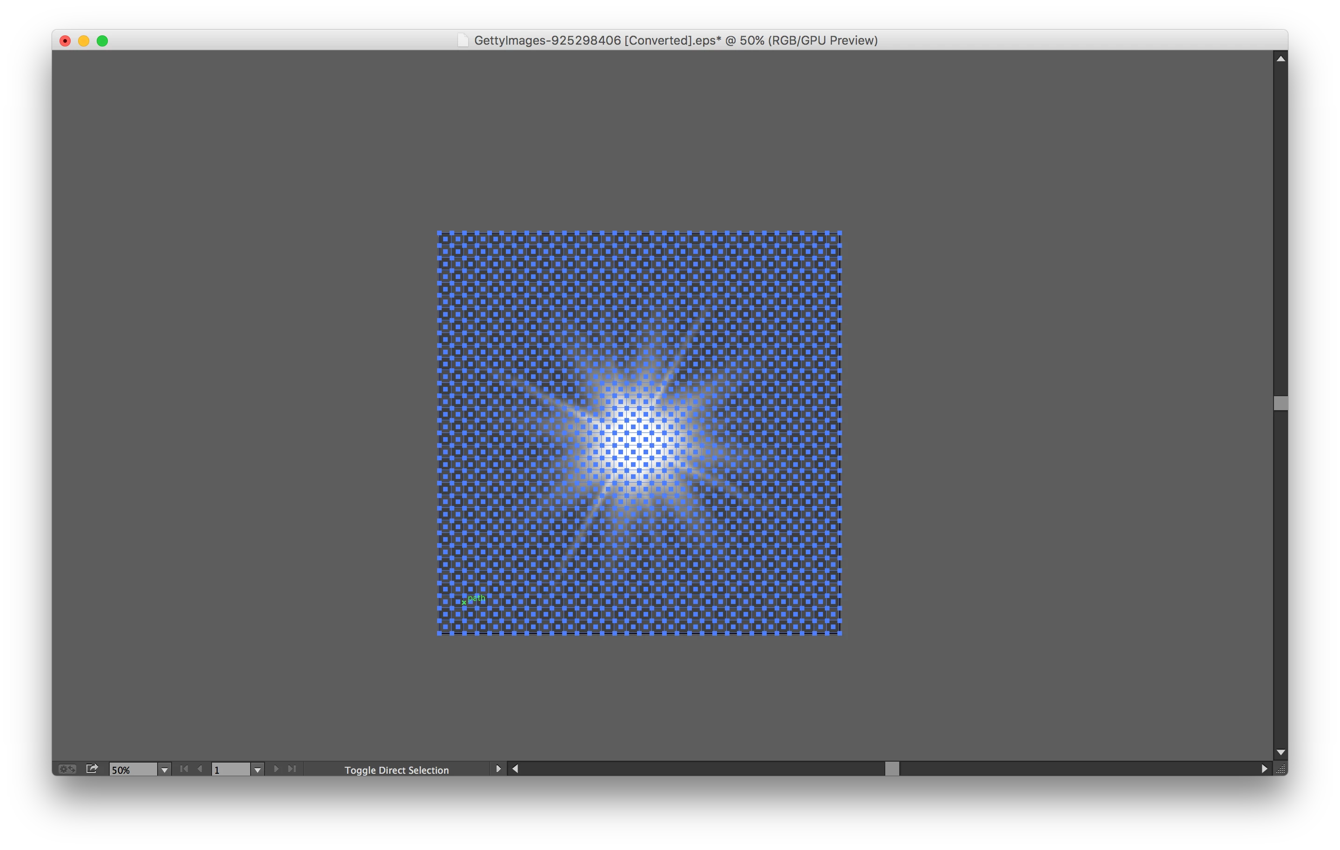Go to last artboard navigation arrow

[292, 769]
